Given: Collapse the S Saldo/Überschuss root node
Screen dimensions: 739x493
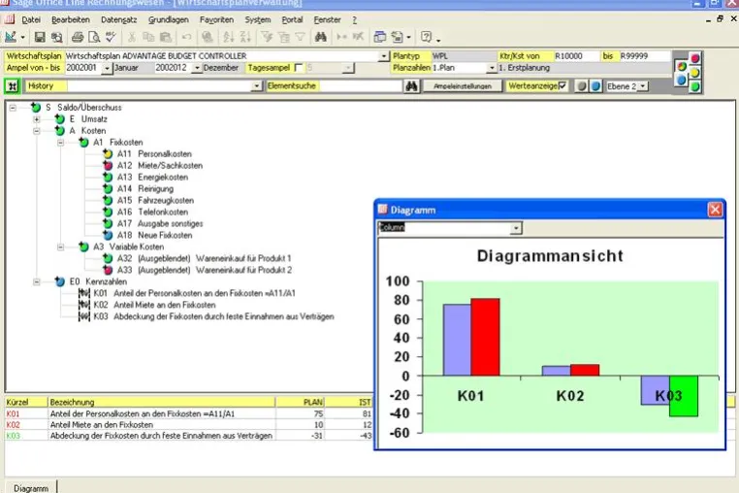Looking at the screenshot, I should 13,108.
